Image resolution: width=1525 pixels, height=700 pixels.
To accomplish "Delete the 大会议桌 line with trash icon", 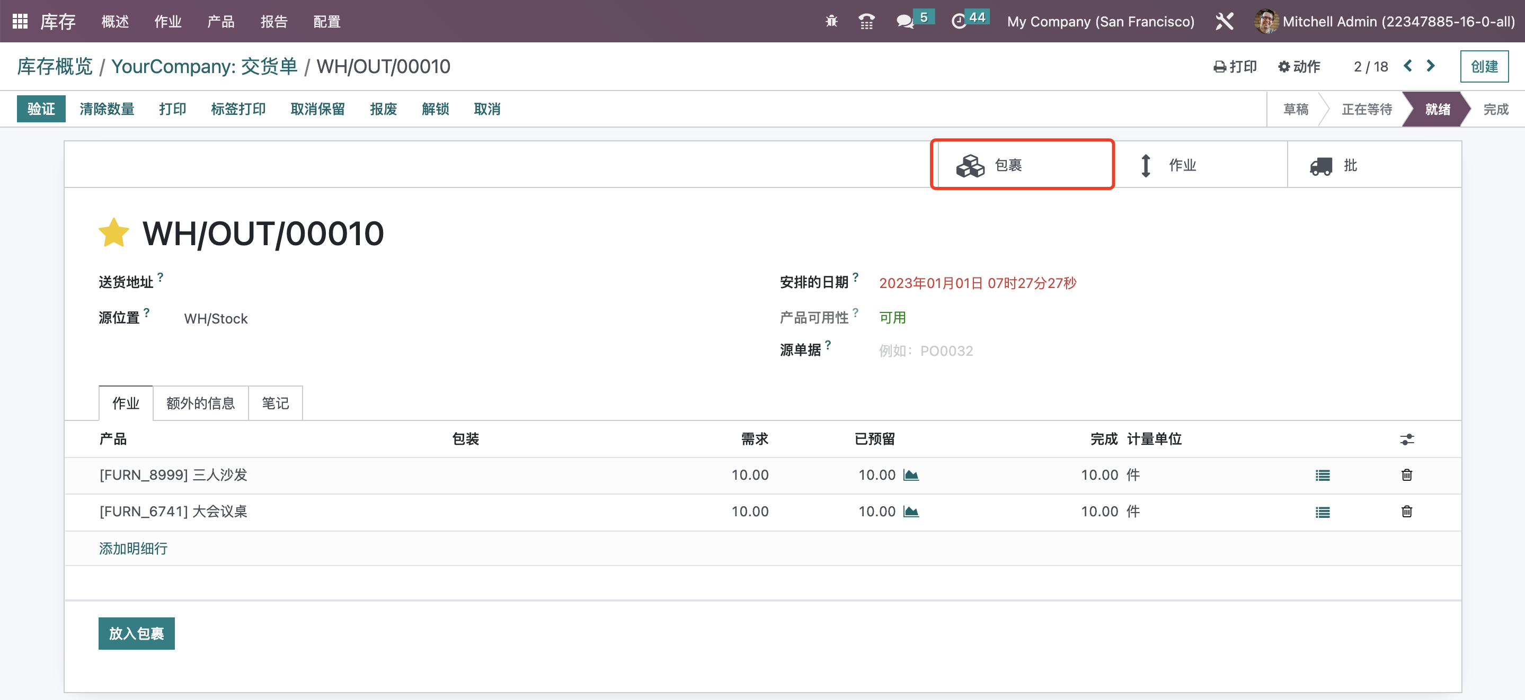I will pyautogui.click(x=1407, y=511).
